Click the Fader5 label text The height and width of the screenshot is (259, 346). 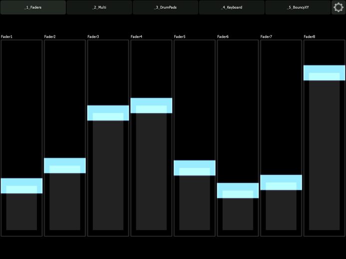tap(180, 37)
